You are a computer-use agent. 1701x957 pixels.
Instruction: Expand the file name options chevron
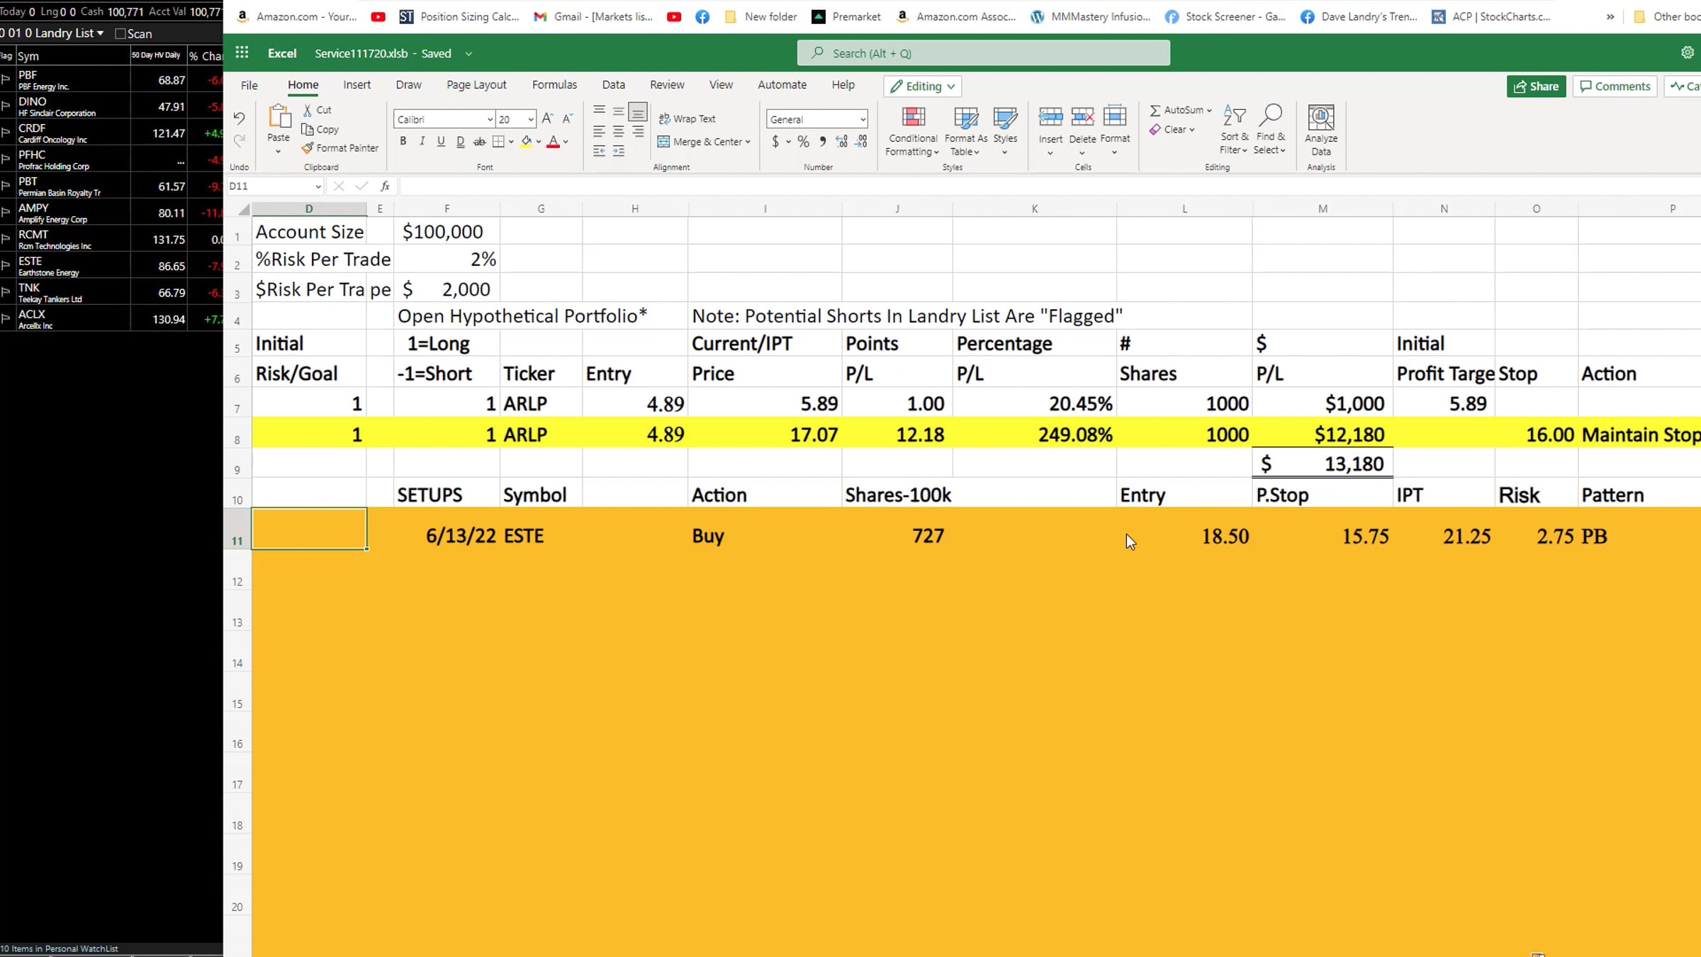tap(468, 53)
